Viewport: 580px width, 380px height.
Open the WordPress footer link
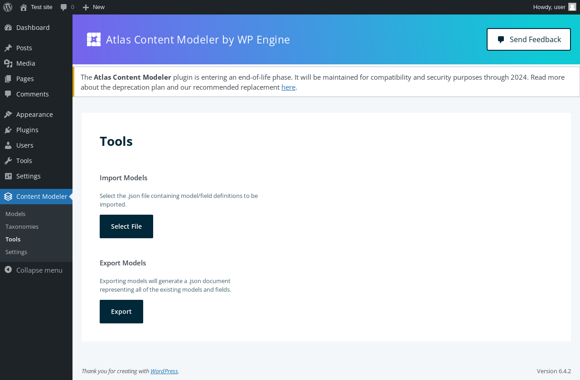coord(164,371)
